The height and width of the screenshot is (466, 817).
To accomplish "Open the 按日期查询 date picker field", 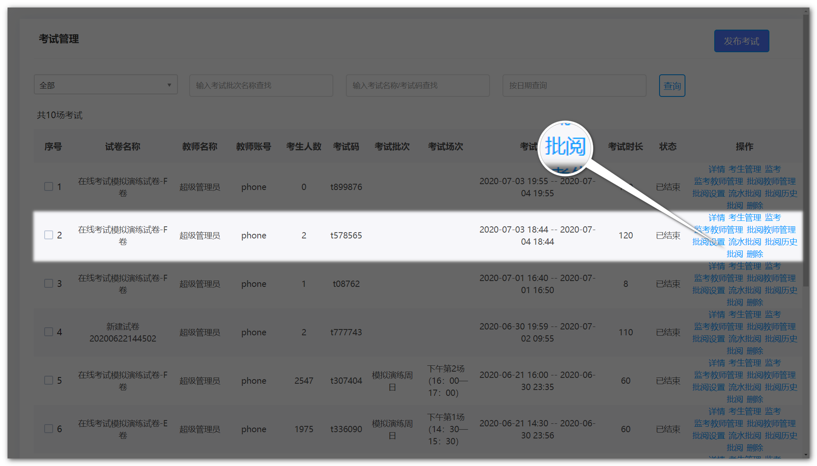I will (574, 86).
